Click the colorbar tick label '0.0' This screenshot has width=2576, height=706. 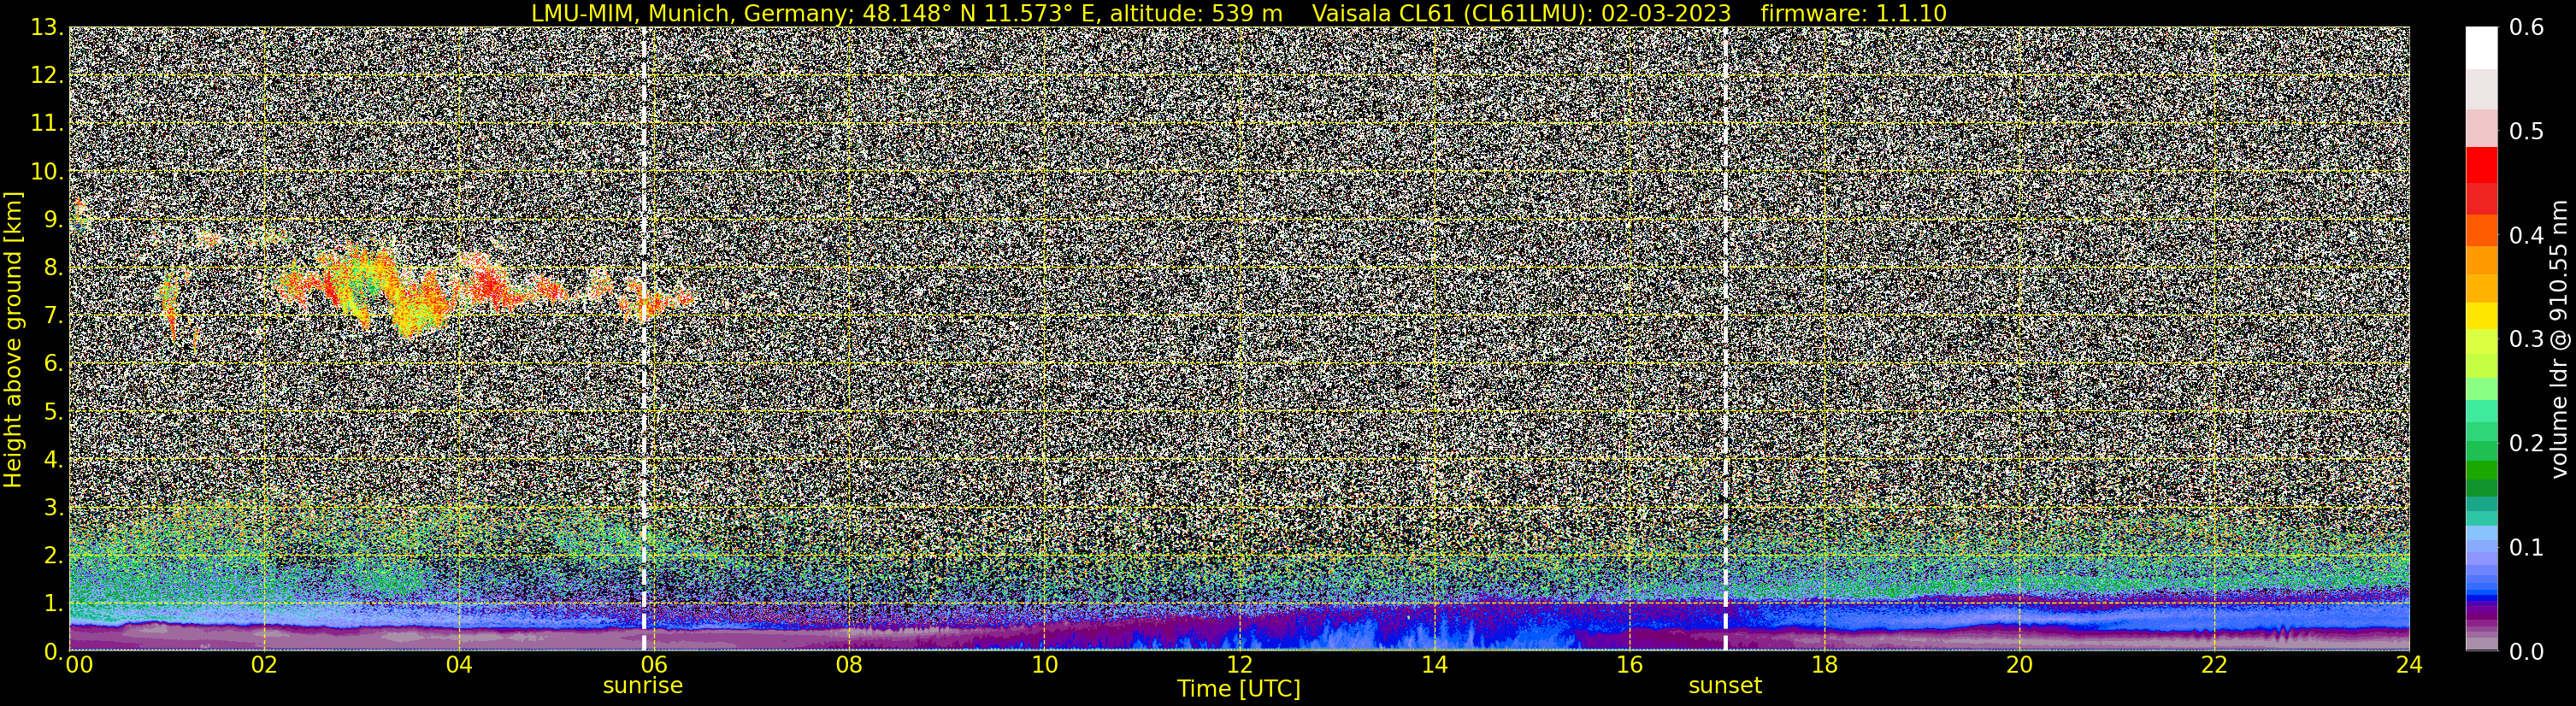(x=2527, y=651)
